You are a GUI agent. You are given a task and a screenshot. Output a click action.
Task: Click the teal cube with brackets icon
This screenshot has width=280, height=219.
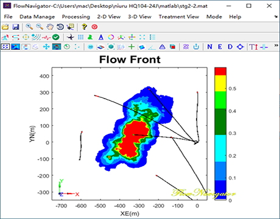[111, 47]
